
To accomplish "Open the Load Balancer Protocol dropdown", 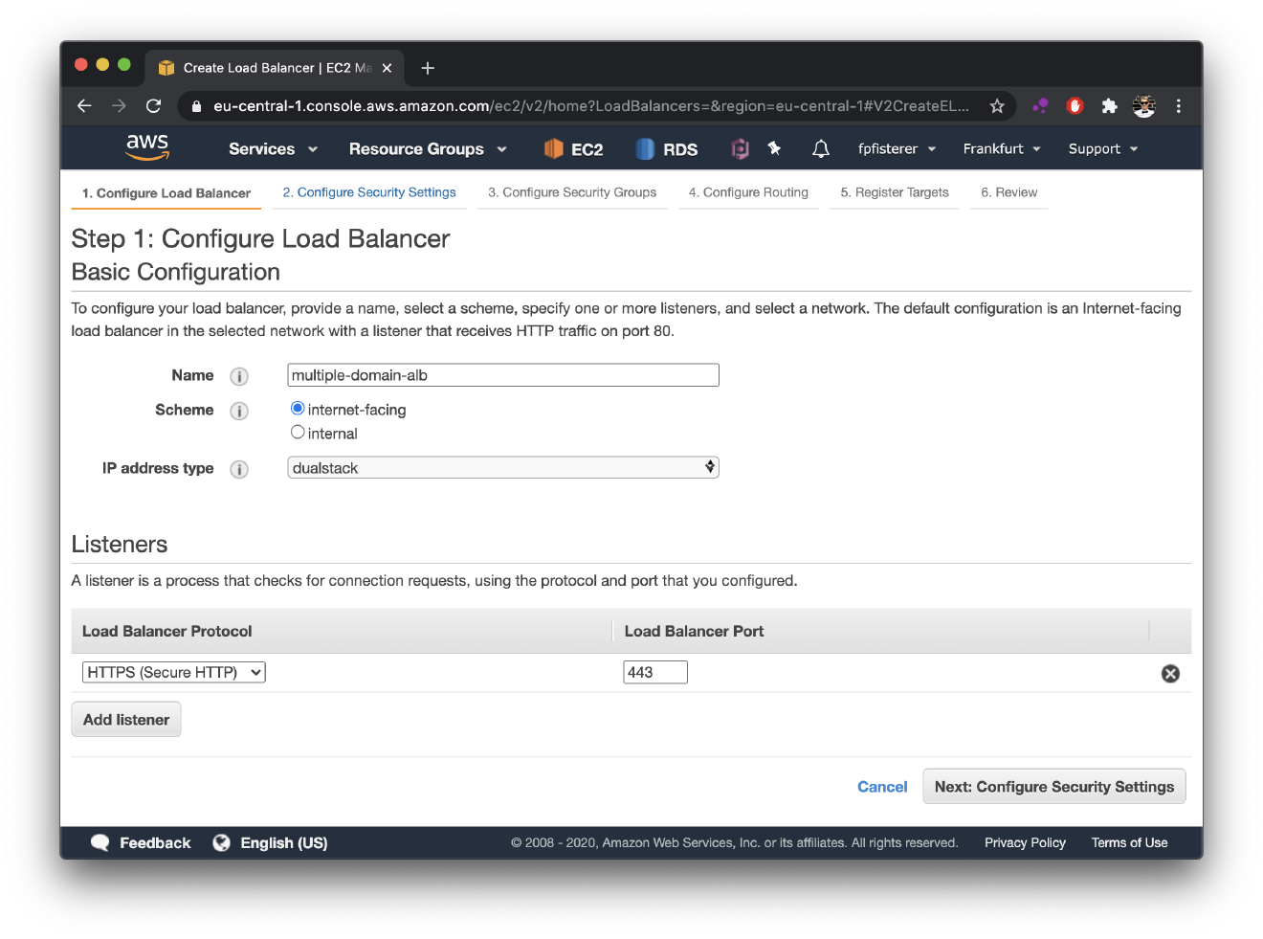I will pyautogui.click(x=173, y=672).
